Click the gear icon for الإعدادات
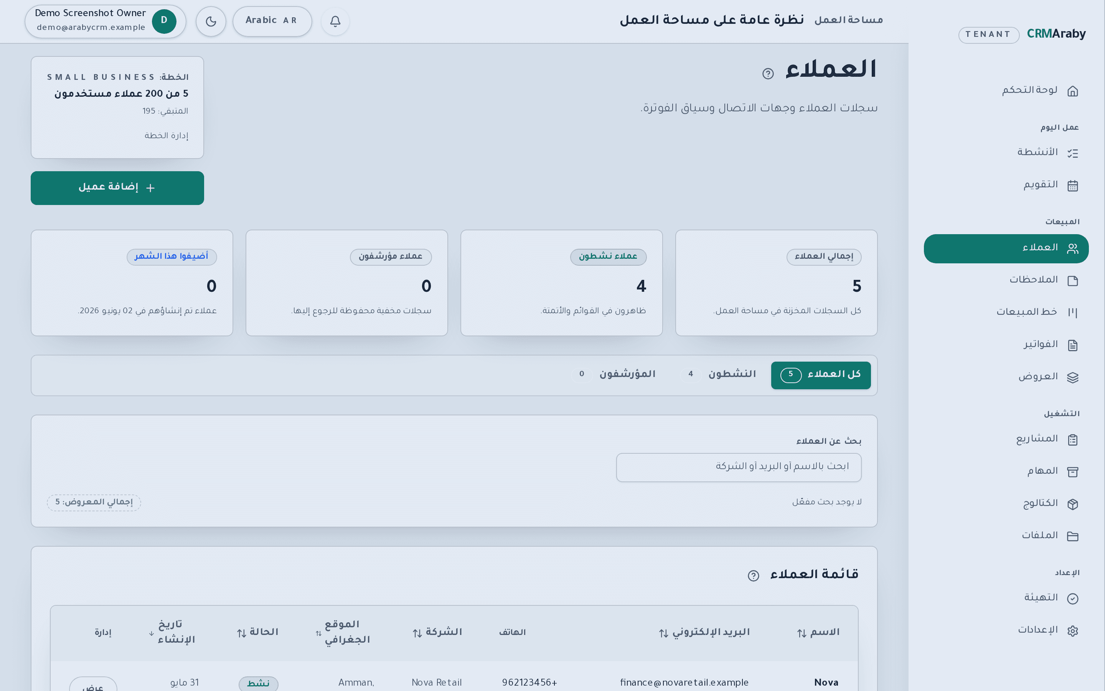The width and height of the screenshot is (1105, 691). (1073, 631)
